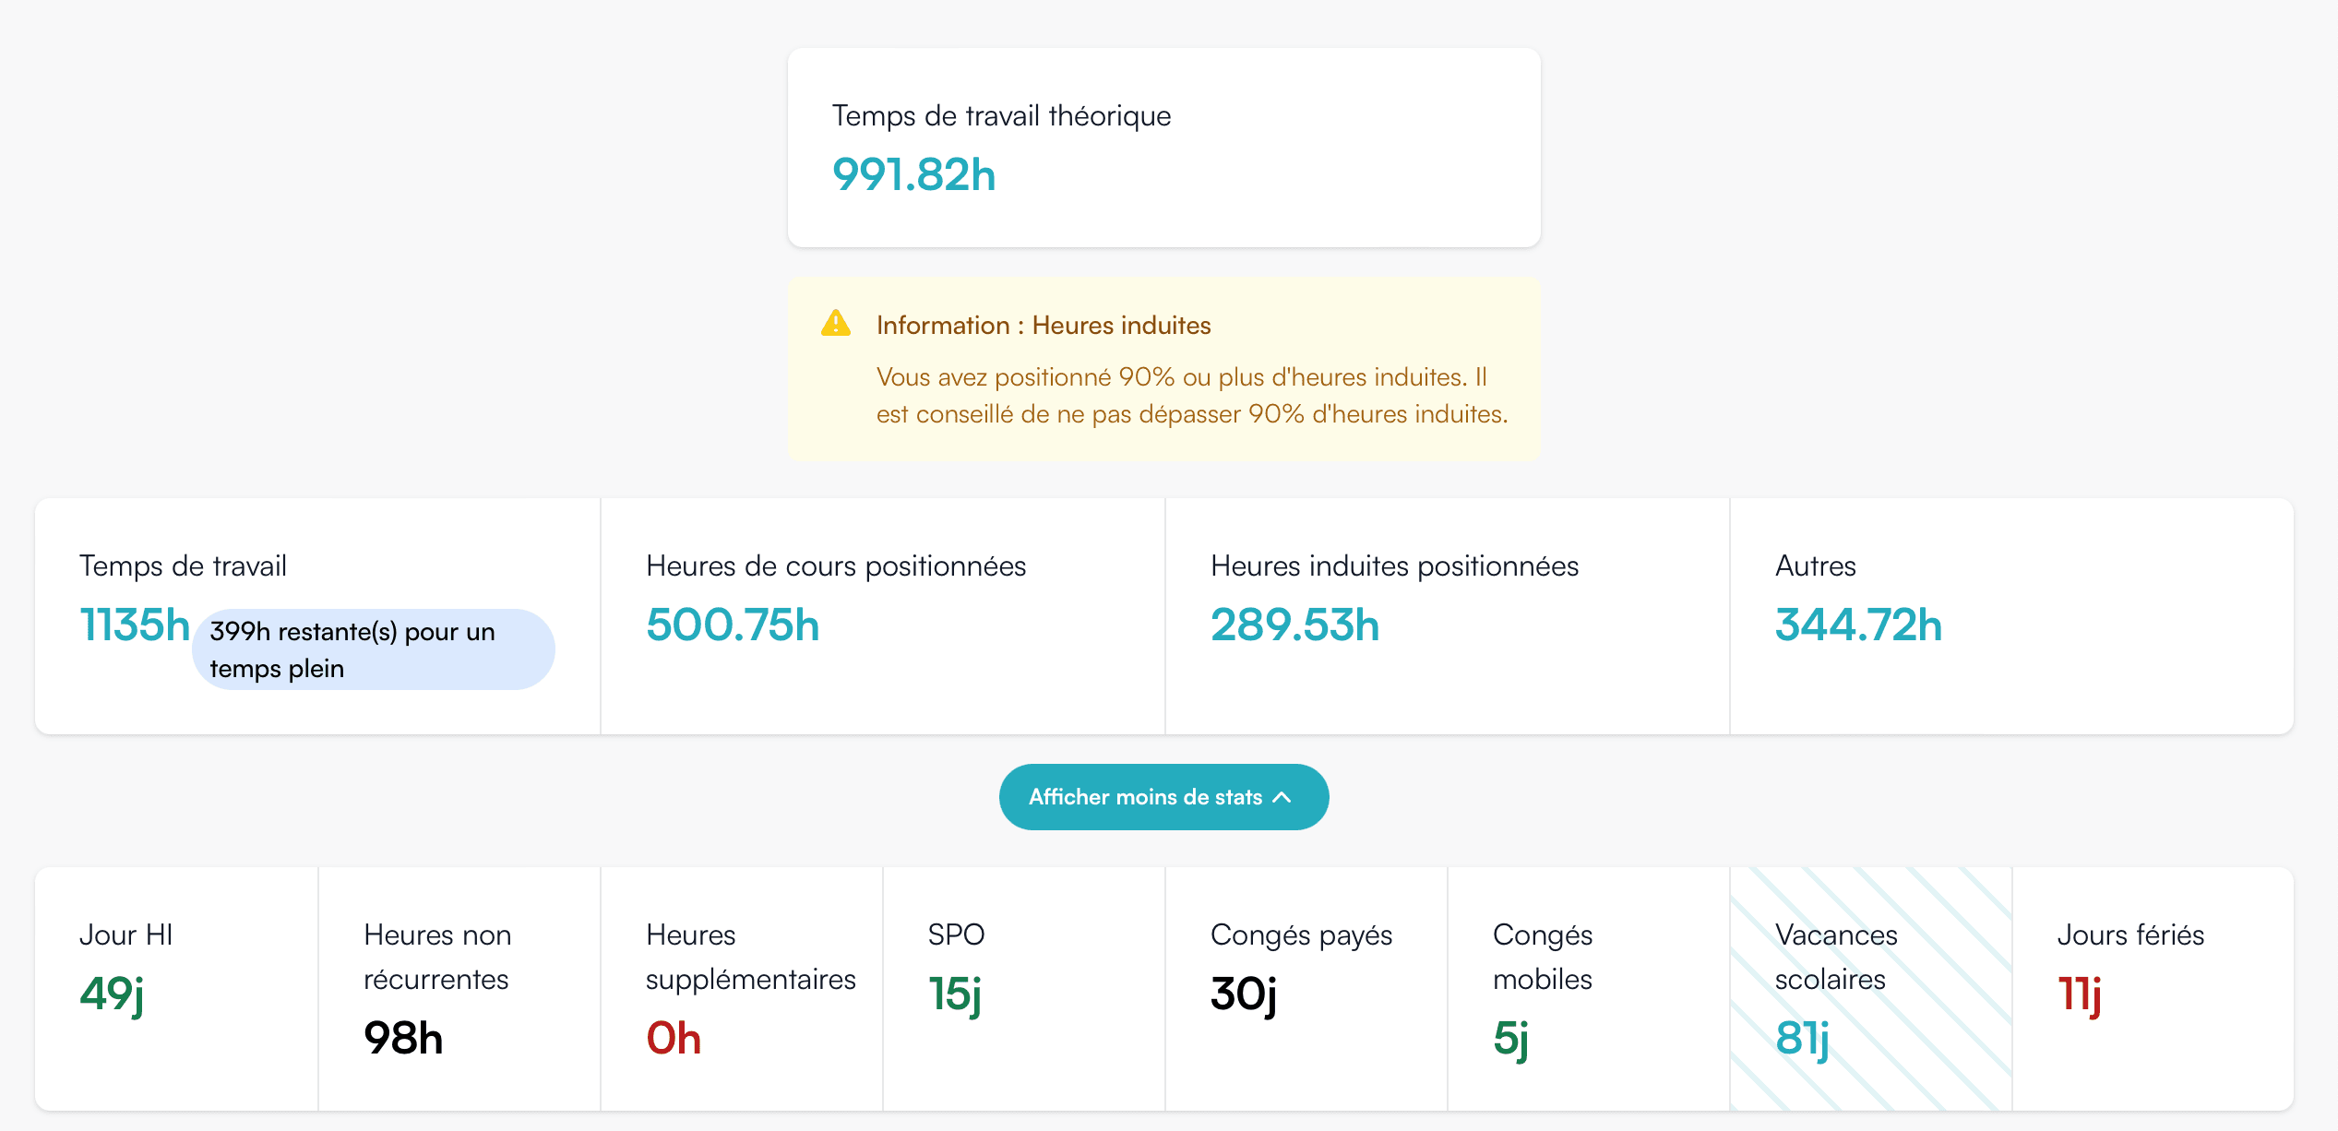Click the Heures non récurrentes 98h tile
Image resolution: width=2338 pixels, height=1131 pixels.
pyautogui.click(x=459, y=988)
